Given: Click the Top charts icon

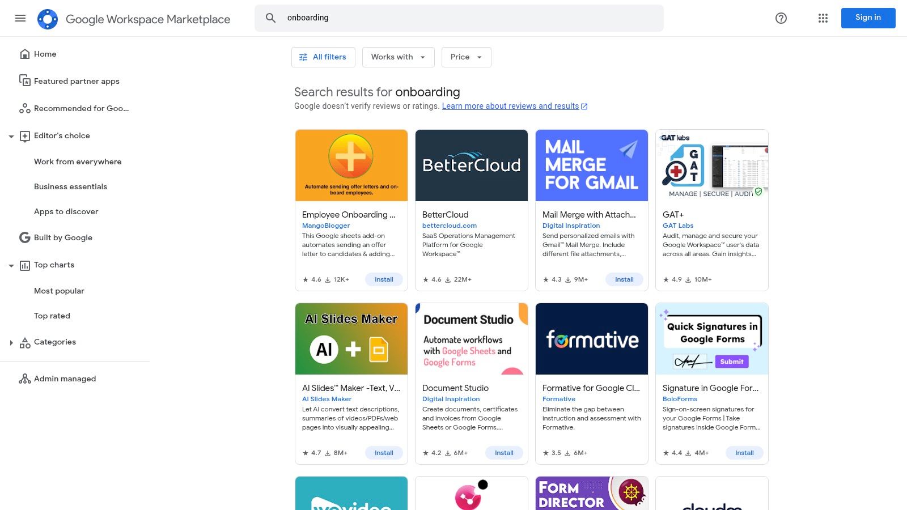Looking at the screenshot, I should (x=25, y=265).
